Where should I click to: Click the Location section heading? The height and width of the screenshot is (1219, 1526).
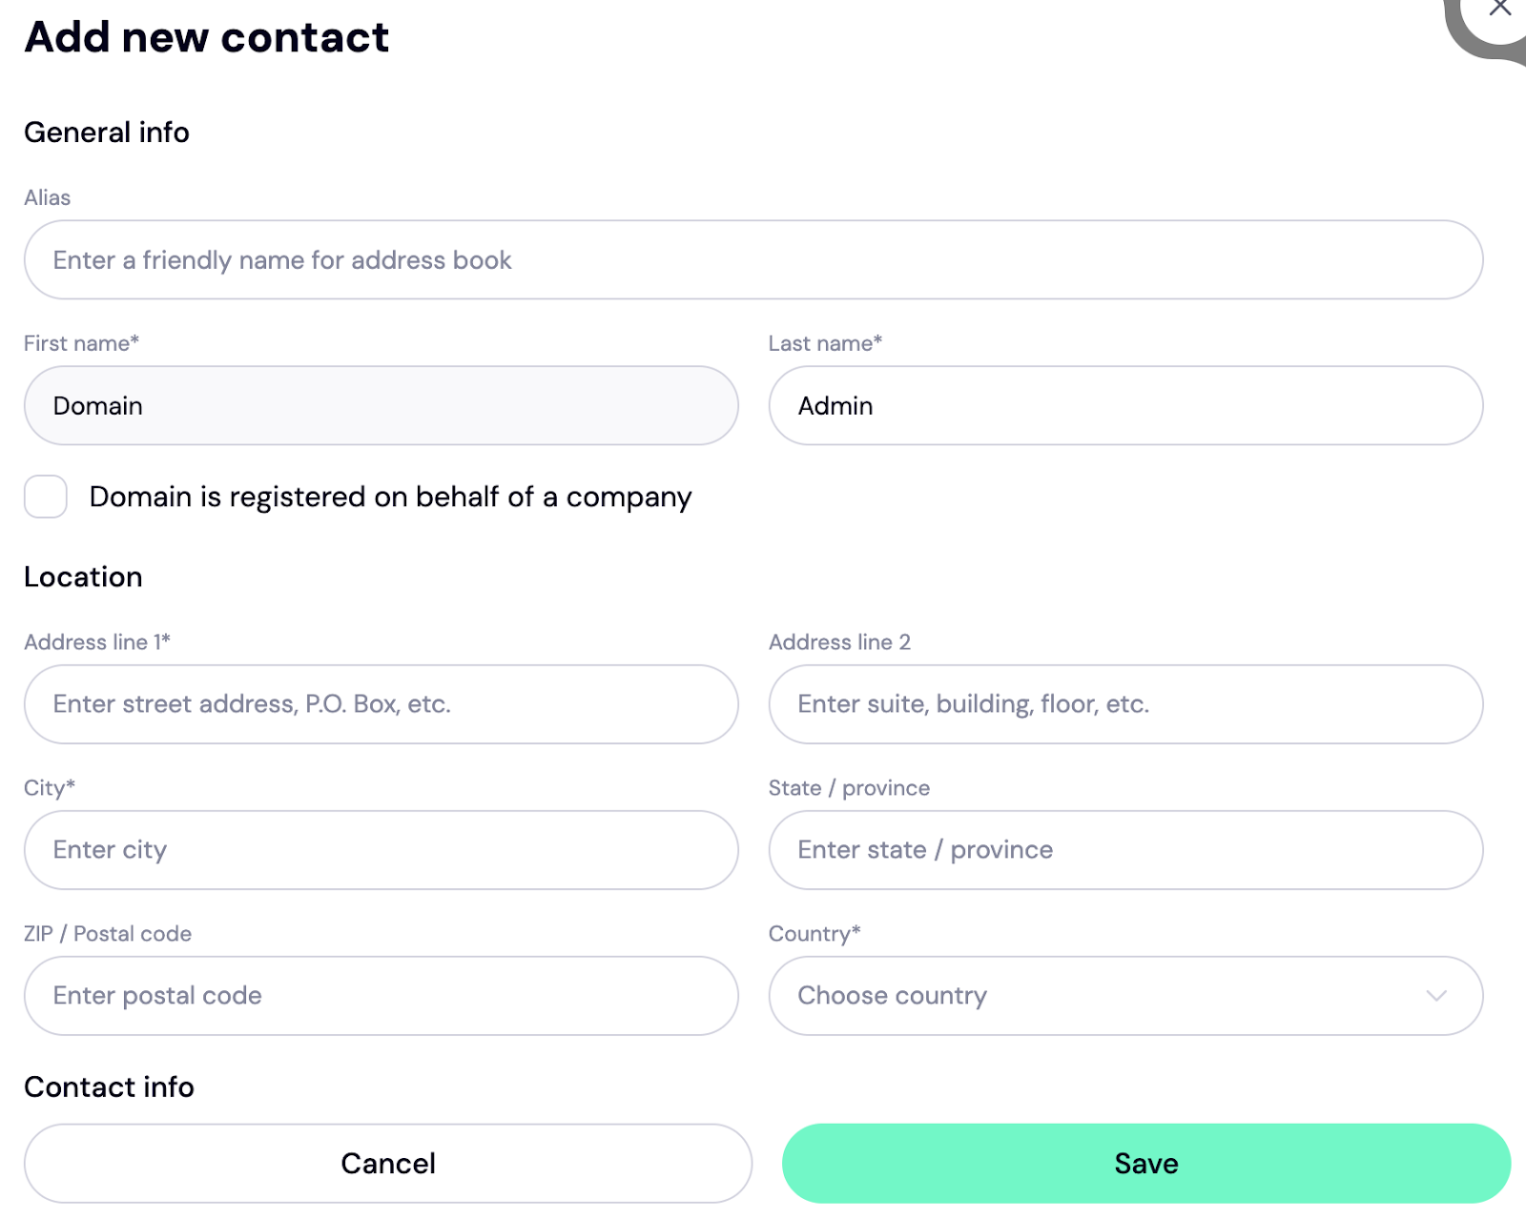click(x=83, y=577)
